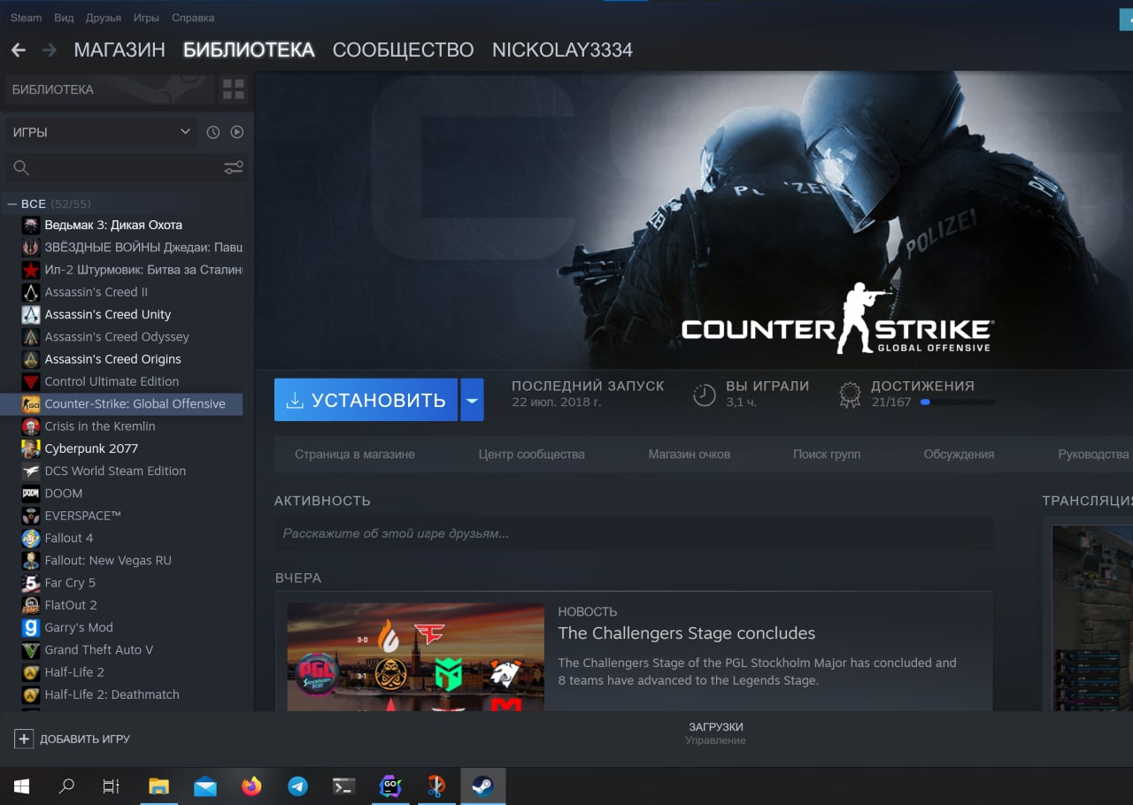The width and height of the screenshot is (1133, 805).
Task: Click the achievements progress bar
Action: [x=958, y=402]
